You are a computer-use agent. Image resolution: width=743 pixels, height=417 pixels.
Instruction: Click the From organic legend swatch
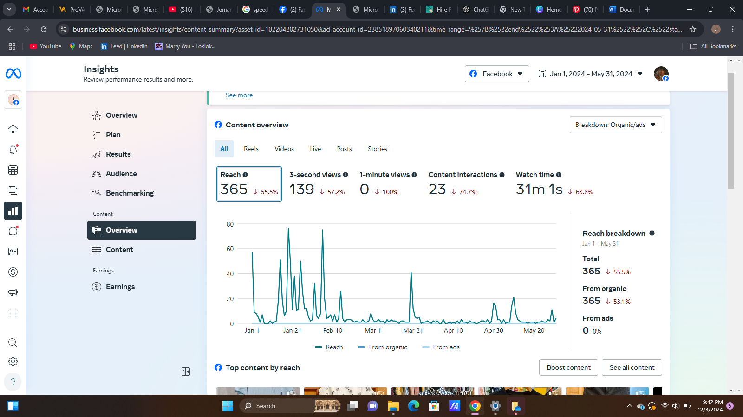click(x=361, y=347)
